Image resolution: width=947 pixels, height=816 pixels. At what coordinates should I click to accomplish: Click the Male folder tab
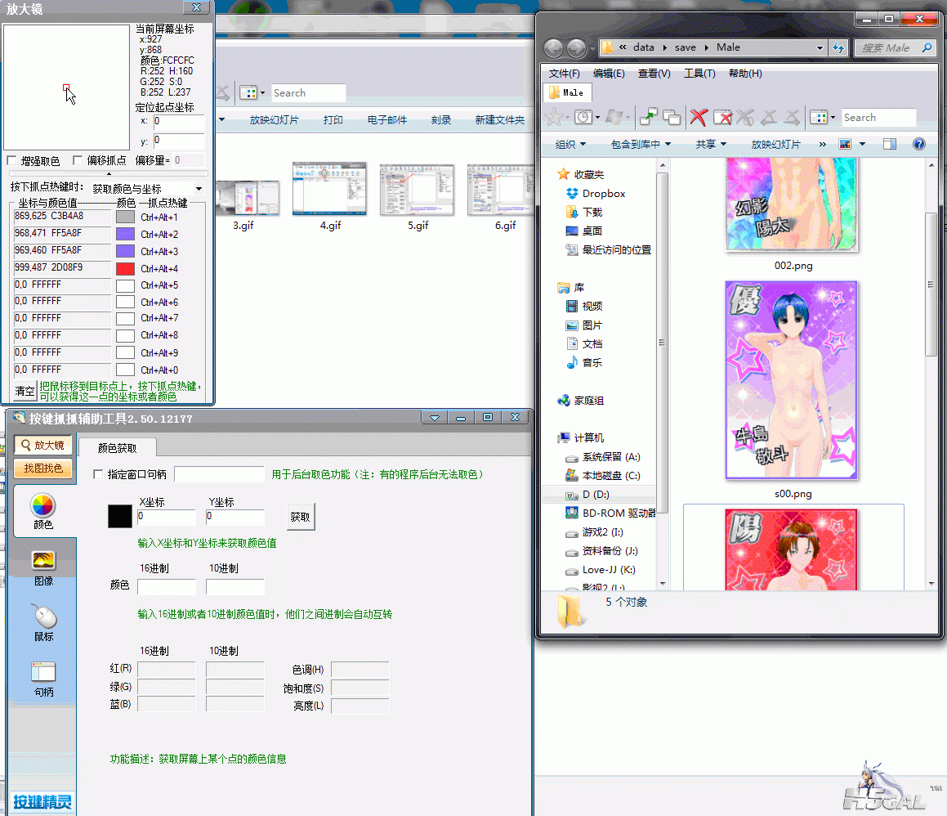point(568,92)
